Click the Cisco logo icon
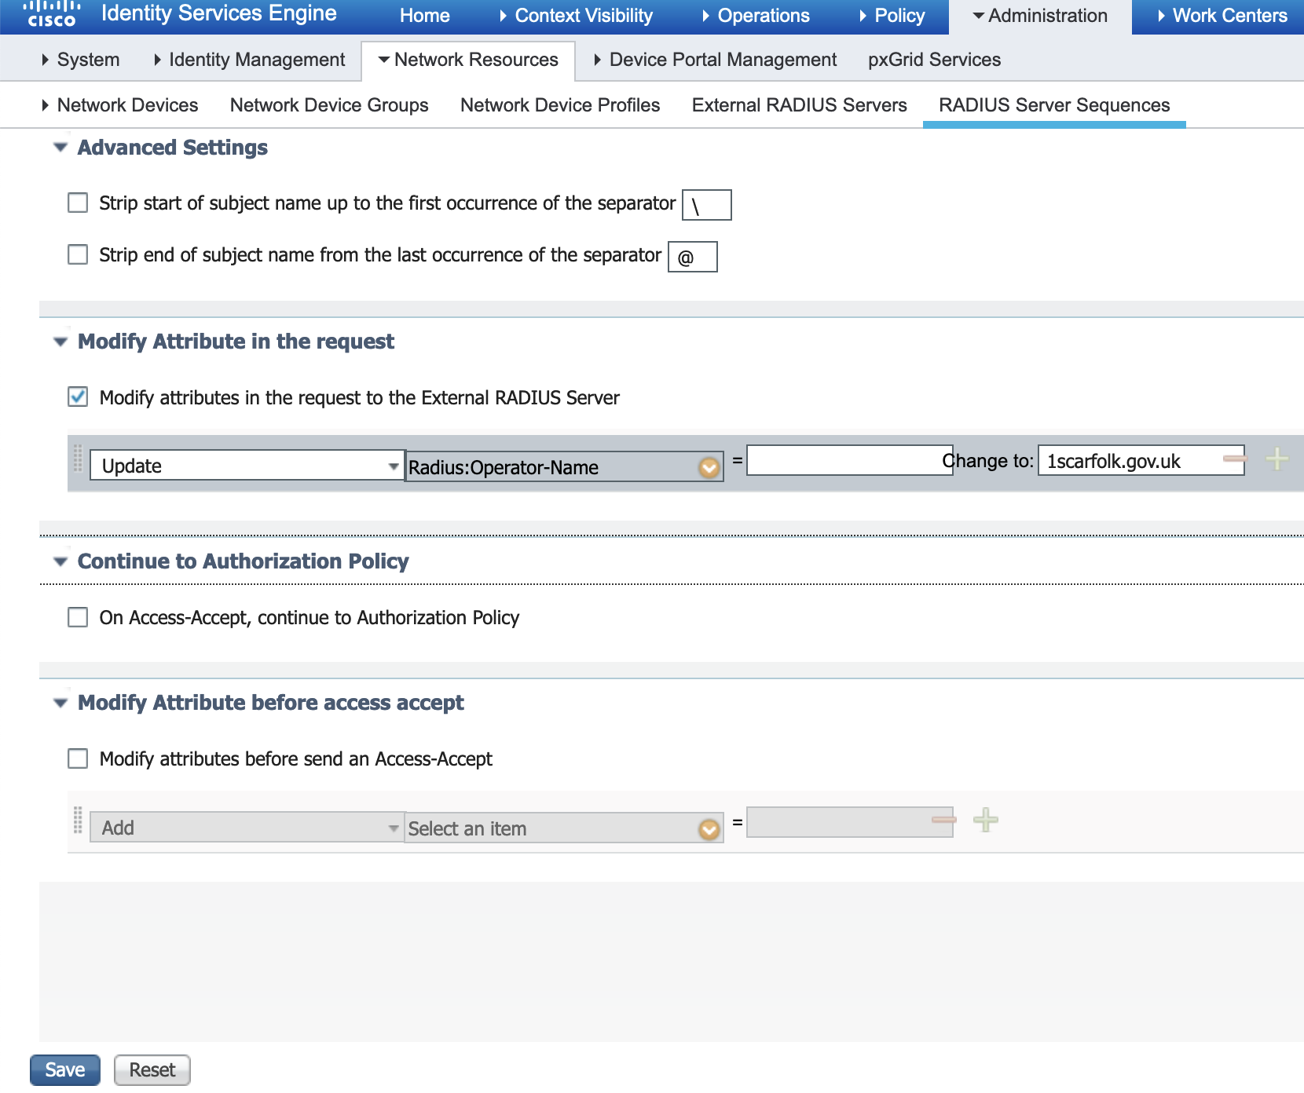Viewport: 1304px width, 1093px height. click(x=52, y=14)
